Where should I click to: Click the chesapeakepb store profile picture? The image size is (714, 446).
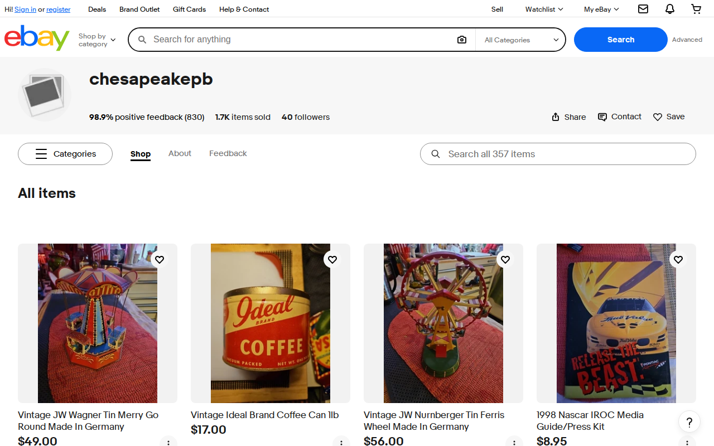(45, 95)
